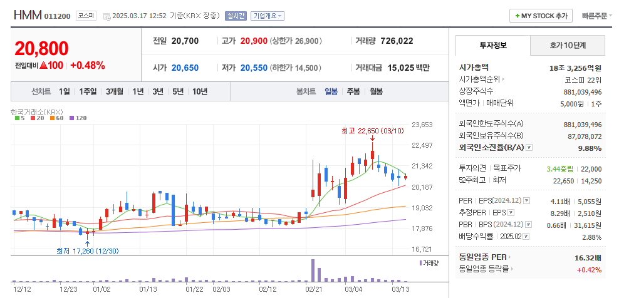Select the 월봉 monthly candle chart
Screen dimensions: 619x298
(x=376, y=92)
